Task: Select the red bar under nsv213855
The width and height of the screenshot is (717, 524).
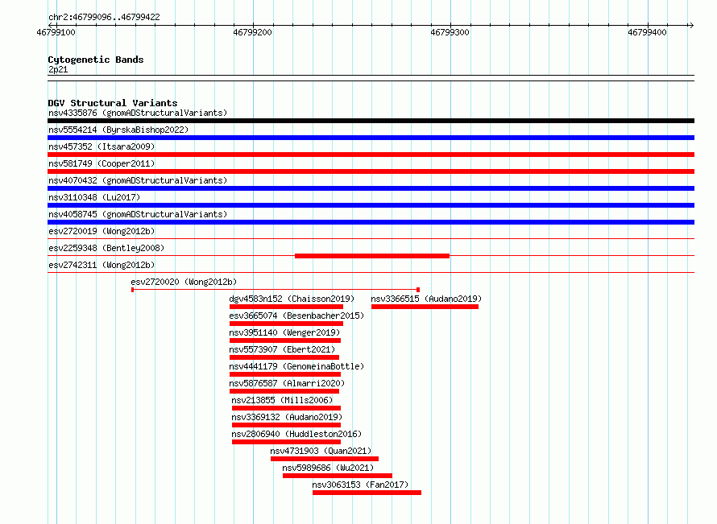Action: [286, 408]
